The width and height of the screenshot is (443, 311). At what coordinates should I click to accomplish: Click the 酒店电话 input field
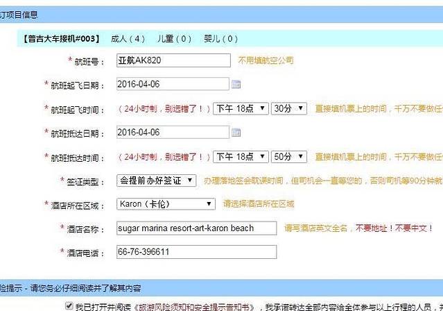pyautogui.click(x=196, y=252)
